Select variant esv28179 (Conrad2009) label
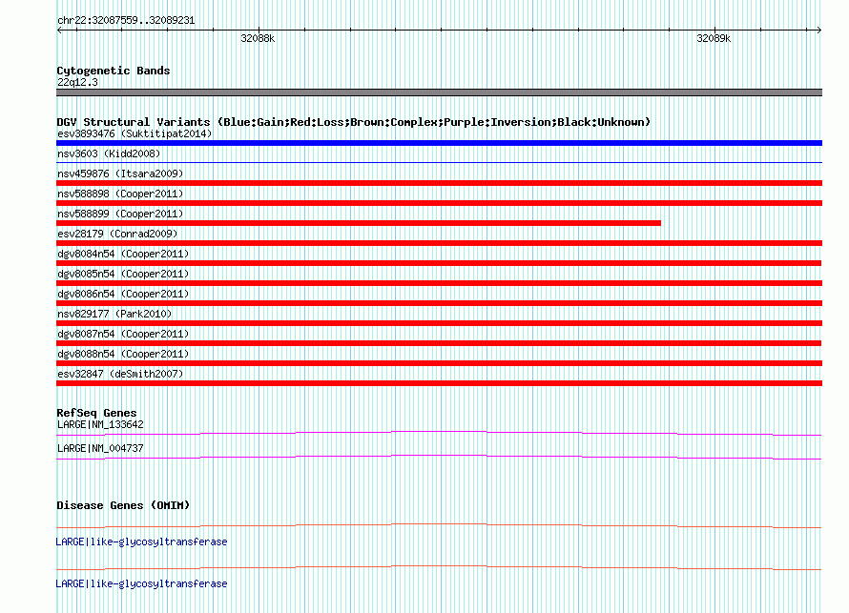Screen dimensions: 849x613 (x=117, y=234)
